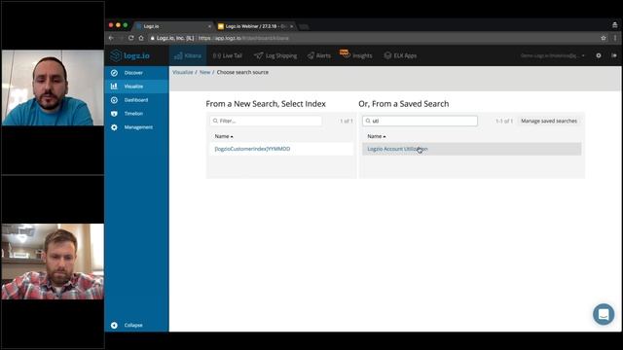Click Visualize breadcrumb link
Screen dimensions: 623x350
183,72
